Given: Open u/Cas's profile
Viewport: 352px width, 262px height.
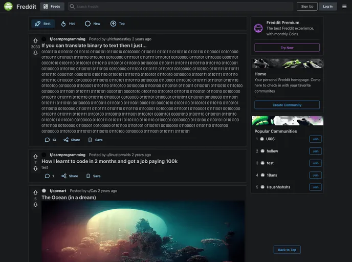Looking at the screenshot, I should (x=92, y=191).
